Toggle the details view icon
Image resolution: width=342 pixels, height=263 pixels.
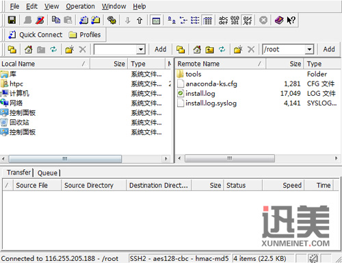point(207,21)
